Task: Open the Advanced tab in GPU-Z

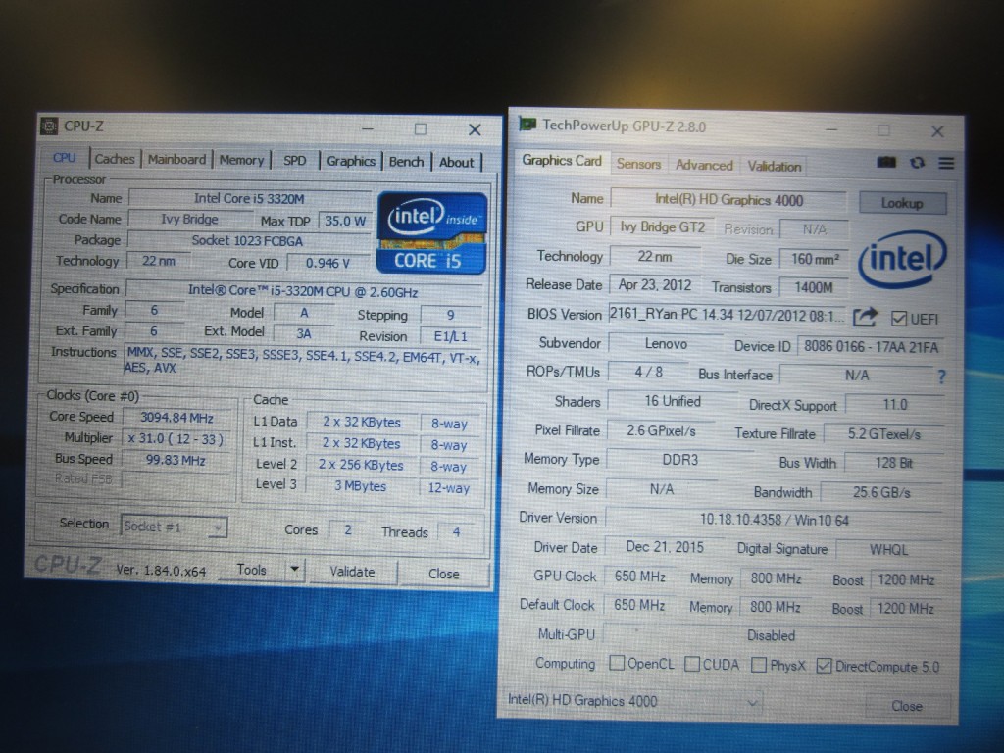Action: (704, 165)
